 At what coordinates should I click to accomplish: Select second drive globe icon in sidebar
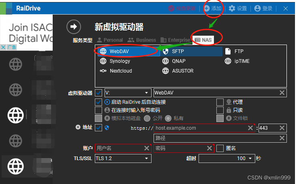click(x=16, y=90)
